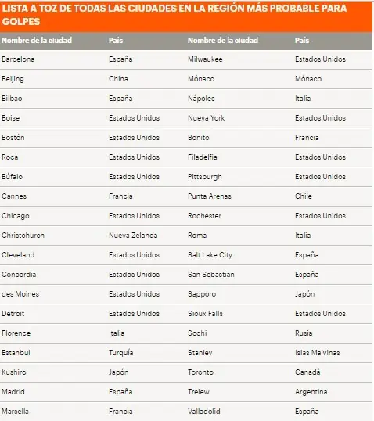Click the Kushiro city name
Image resolution: width=374 pixels, height=421 pixels.
[x=14, y=372]
